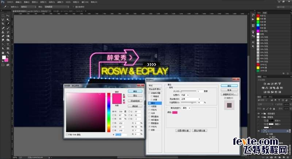Confirm Color Picker with 确定 button

click(x=135, y=91)
